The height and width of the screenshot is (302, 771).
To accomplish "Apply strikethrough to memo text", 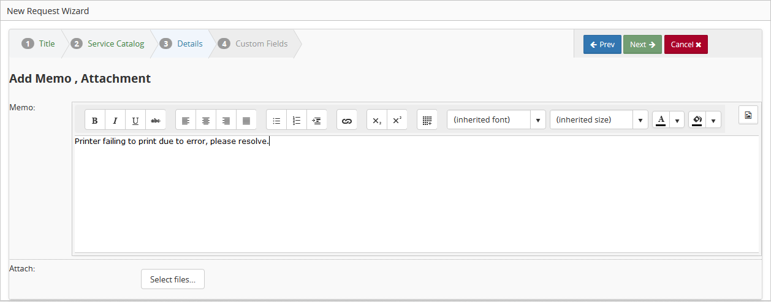I will [x=156, y=120].
